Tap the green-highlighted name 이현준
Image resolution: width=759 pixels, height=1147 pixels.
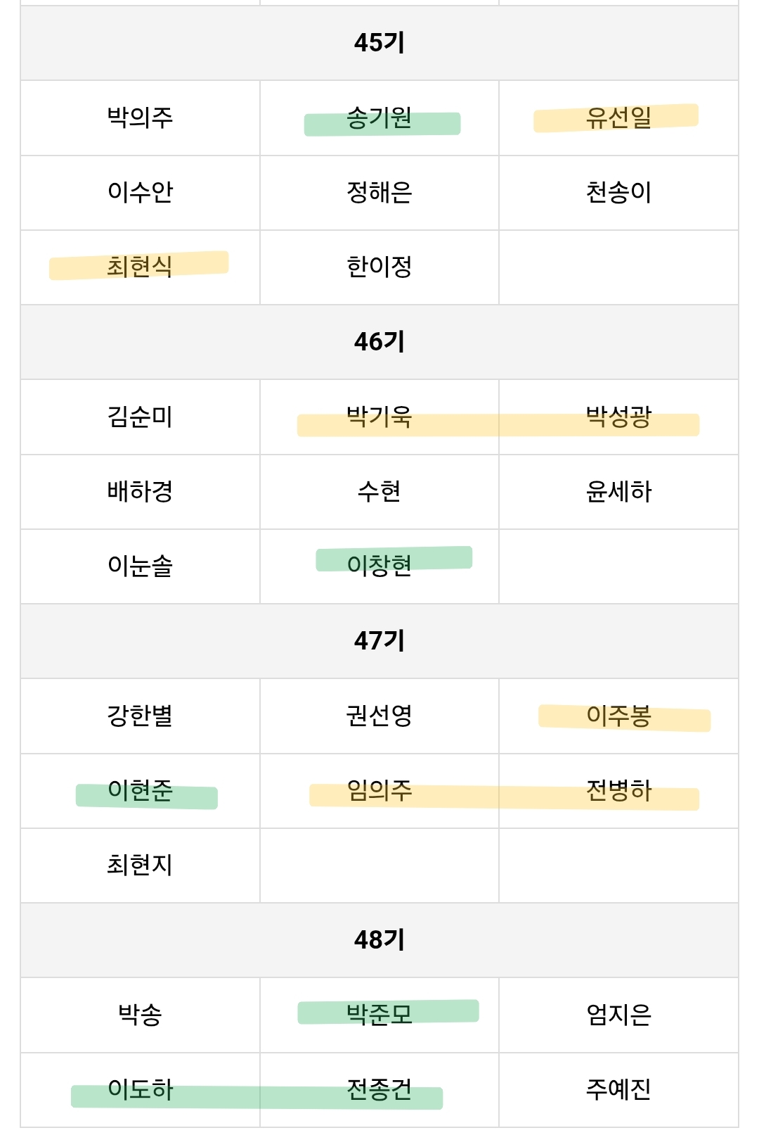click(140, 791)
